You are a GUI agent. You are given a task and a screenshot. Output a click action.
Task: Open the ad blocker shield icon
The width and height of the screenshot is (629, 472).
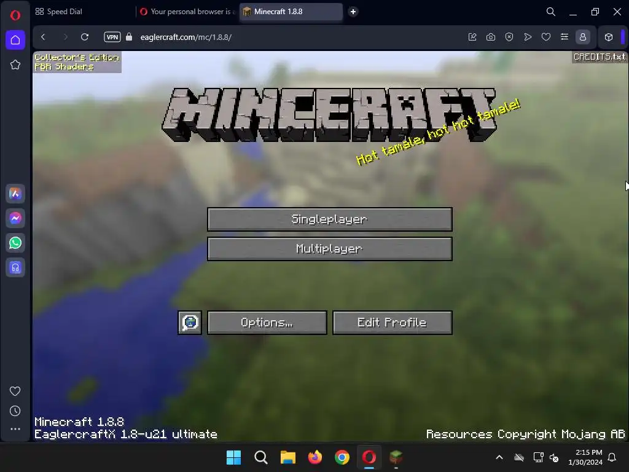[509, 37]
